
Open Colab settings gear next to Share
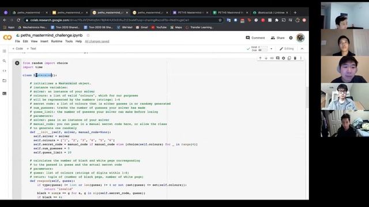click(291, 38)
